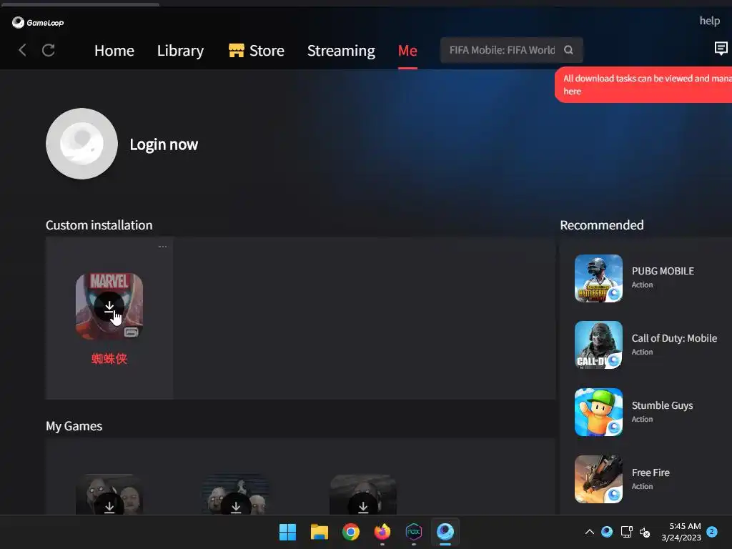Open Stumble Guys thumbnail
The width and height of the screenshot is (732, 549).
tap(598, 412)
